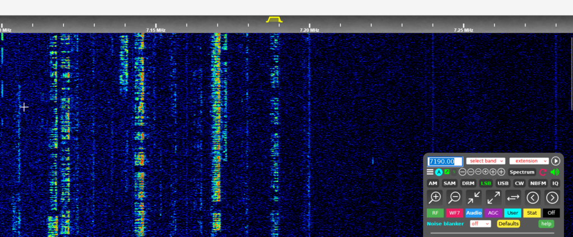Open the purple AGC tab
Screen dimensions: 573x237
[494, 213]
